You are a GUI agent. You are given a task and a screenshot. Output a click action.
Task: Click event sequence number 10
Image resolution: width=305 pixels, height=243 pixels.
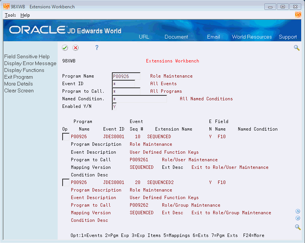[x=138, y=137]
